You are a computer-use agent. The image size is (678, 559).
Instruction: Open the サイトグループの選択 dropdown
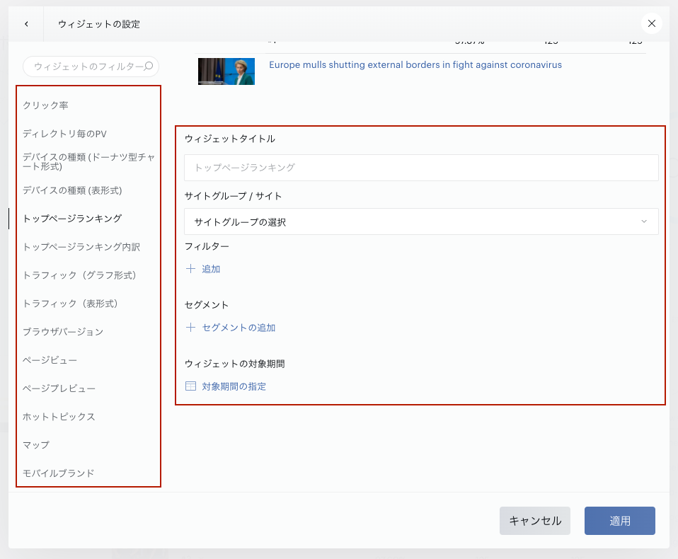tap(421, 221)
